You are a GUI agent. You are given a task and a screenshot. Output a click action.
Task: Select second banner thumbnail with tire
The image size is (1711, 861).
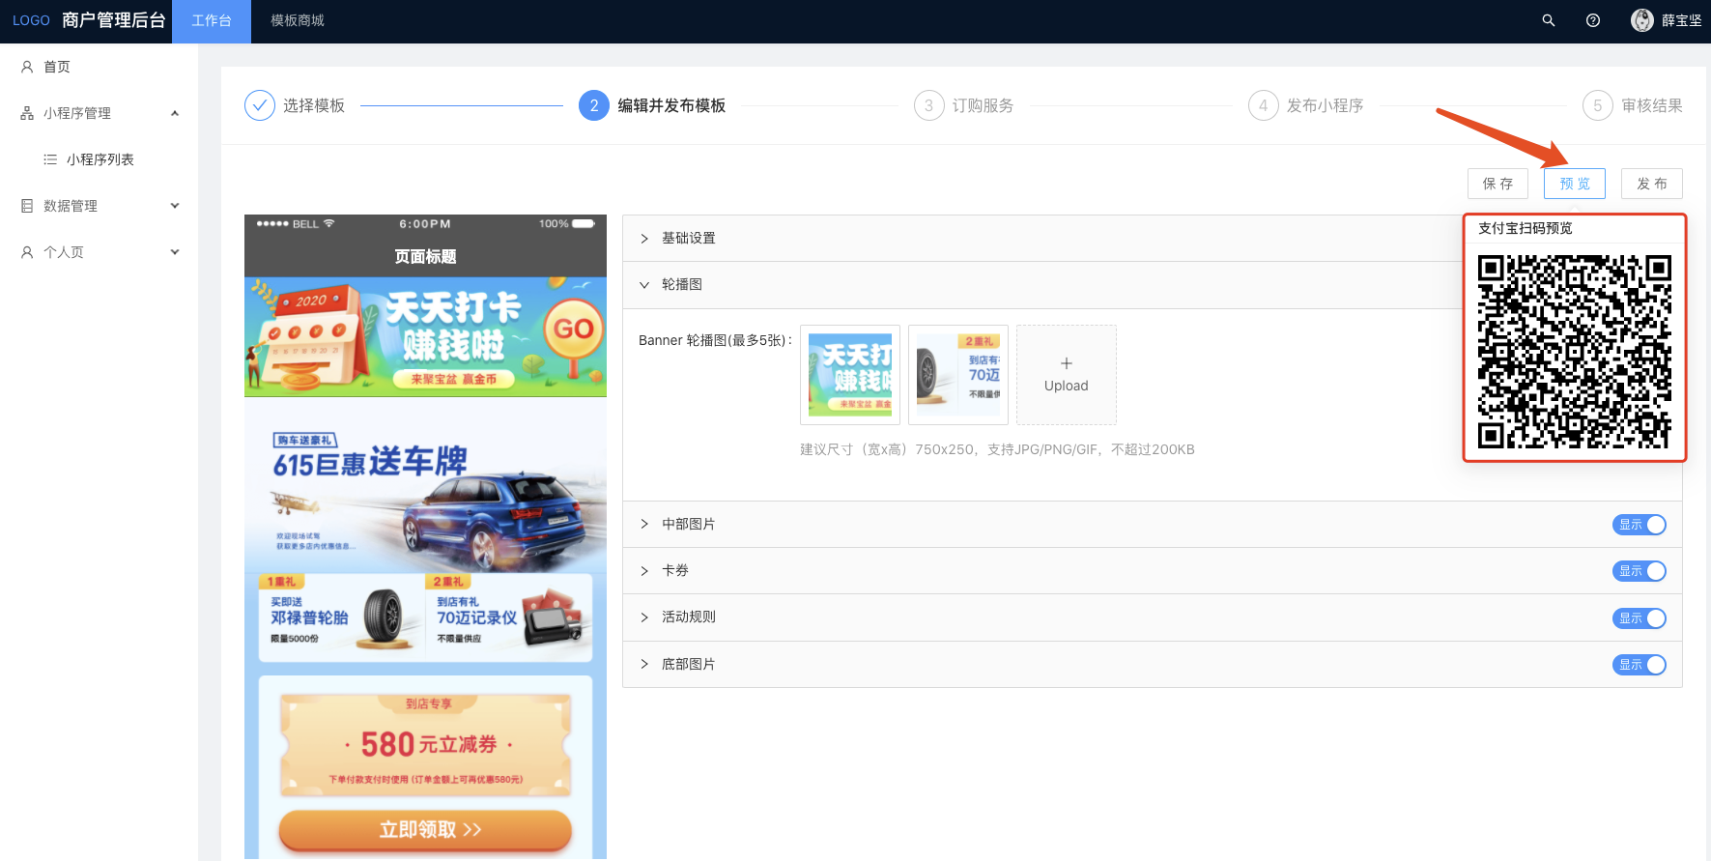[958, 375]
